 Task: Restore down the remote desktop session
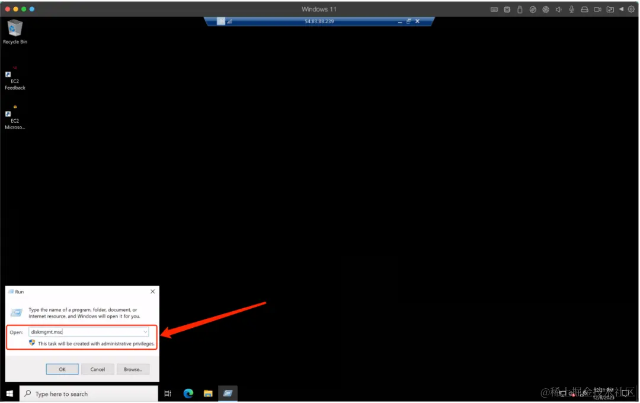coord(408,21)
